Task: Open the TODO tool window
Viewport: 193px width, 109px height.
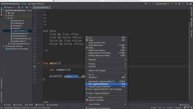Action: coord(29,105)
